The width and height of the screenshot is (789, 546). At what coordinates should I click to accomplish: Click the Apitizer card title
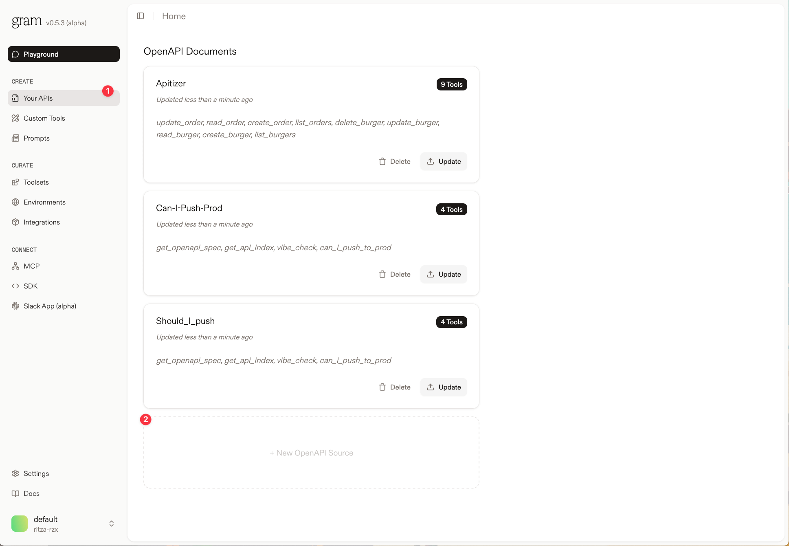(171, 84)
